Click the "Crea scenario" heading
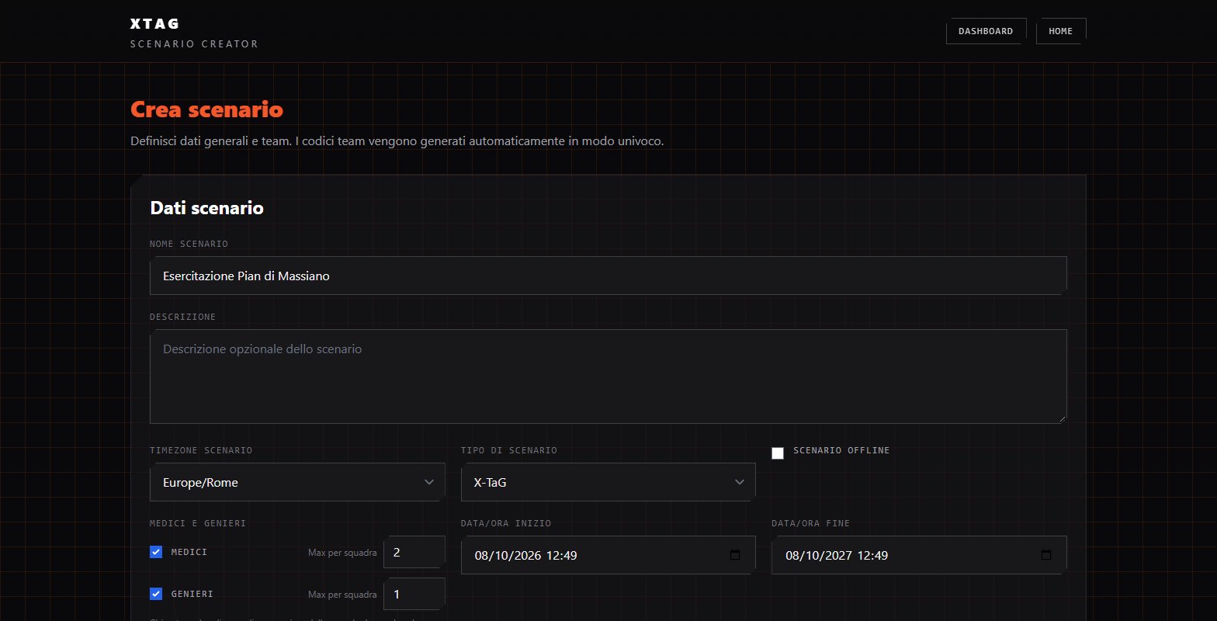This screenshot has width=1217, height=621. coord(206,109)
